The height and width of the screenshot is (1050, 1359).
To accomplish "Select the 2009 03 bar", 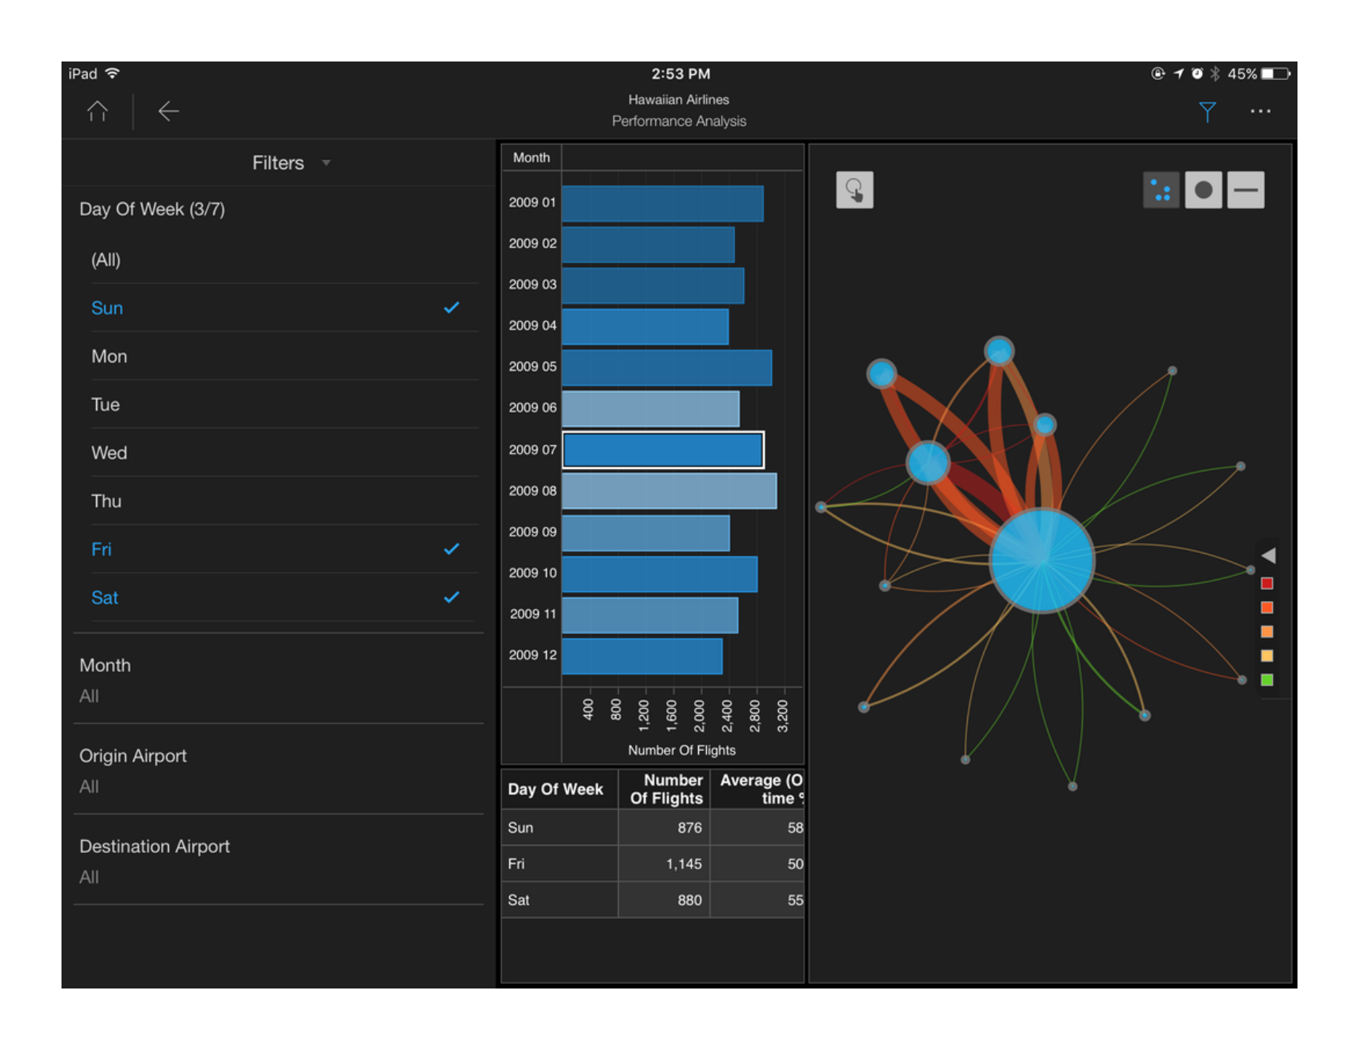I will click(653, 286).
